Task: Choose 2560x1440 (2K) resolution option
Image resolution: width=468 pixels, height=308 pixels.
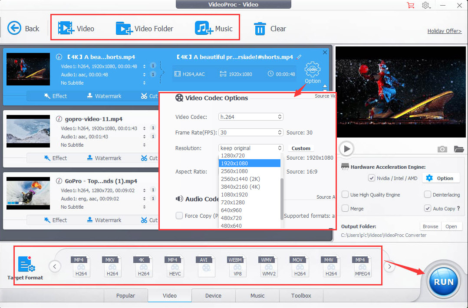Action: 250,179
